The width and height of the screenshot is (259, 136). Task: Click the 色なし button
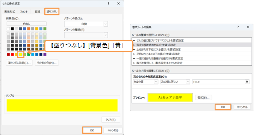click(27, 24)
